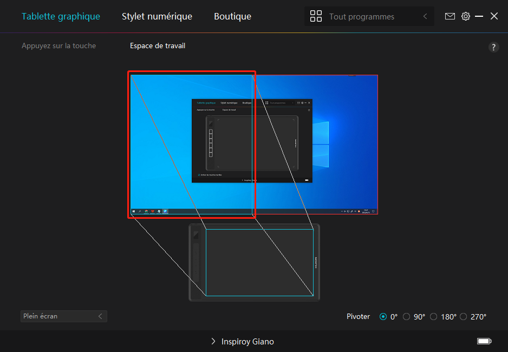Set rotation to 90°
This screenshot has width=508, height=352.
click(x=407, y=317)
